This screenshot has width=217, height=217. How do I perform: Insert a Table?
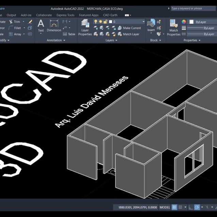[x=69, y=34]
